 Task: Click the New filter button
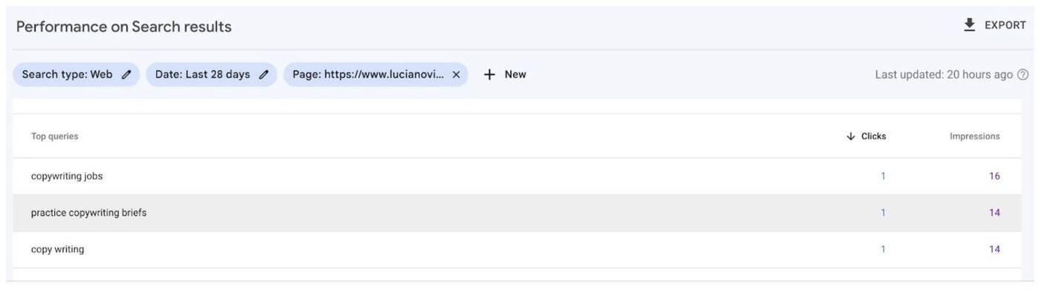[x=505, y=74]
